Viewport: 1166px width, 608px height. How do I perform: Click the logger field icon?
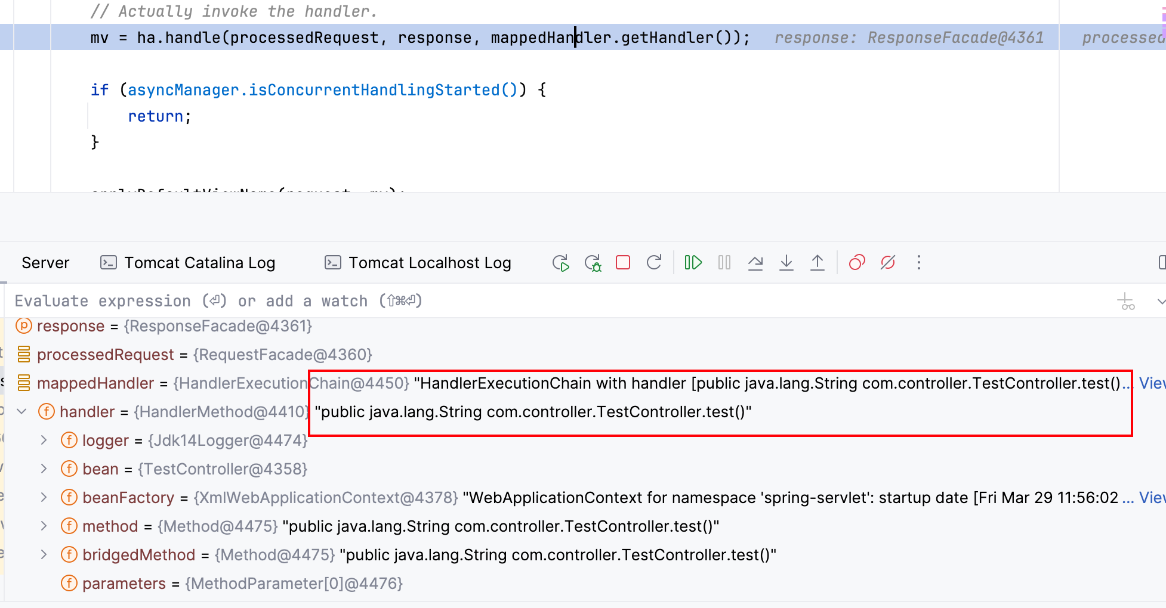69,441
